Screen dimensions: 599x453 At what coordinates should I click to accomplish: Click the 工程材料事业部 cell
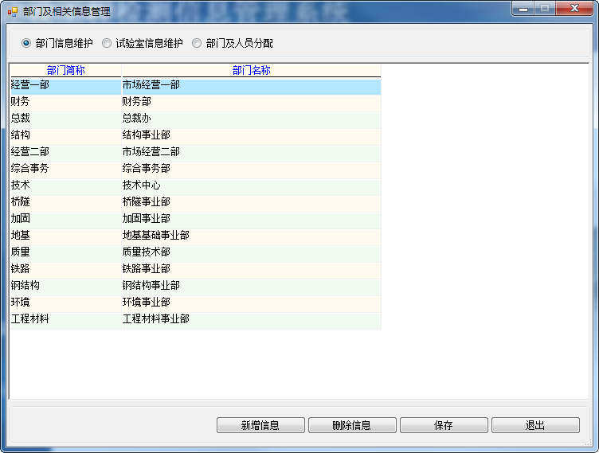tap(251, 319)
